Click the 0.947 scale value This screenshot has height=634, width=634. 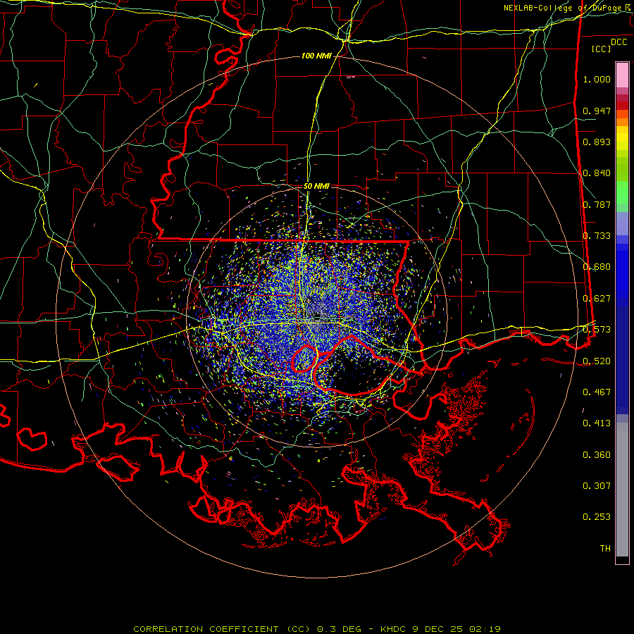click(597, 111)
